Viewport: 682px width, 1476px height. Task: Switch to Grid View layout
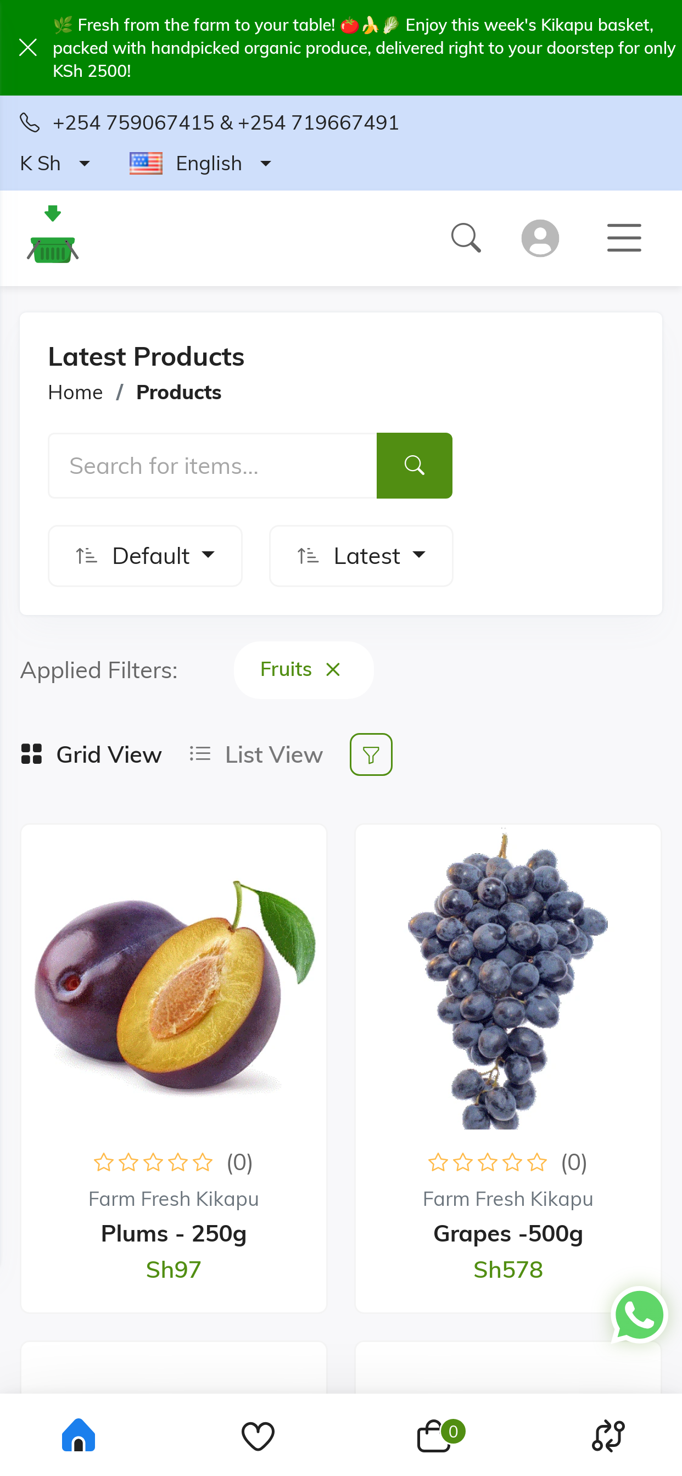[x=92, y=754]
